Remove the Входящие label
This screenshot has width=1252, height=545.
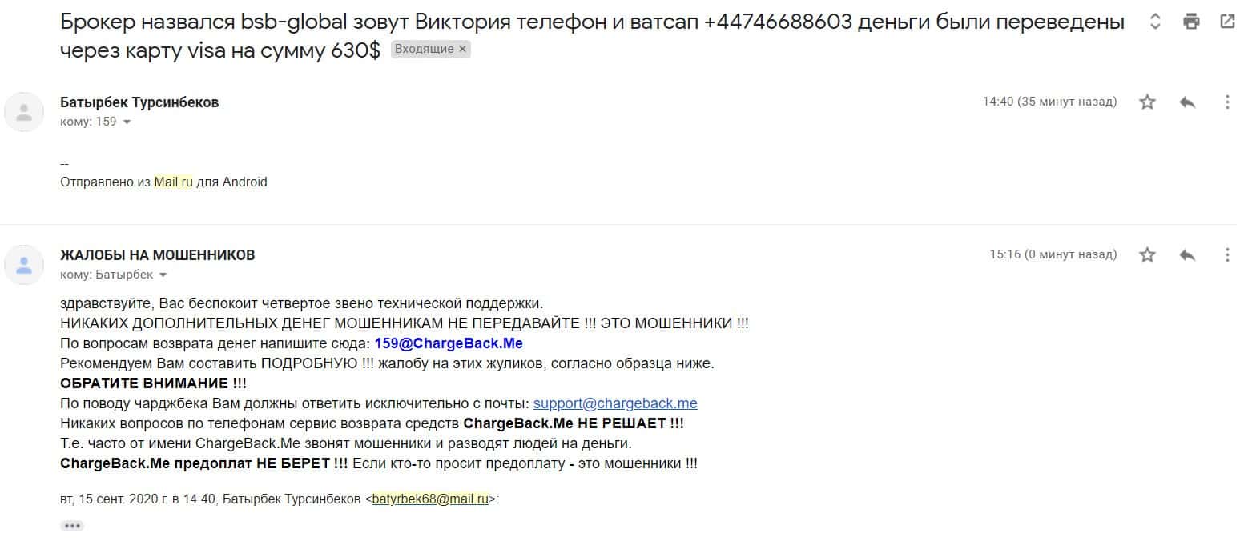pyautogui.click(x=462, y=49)
